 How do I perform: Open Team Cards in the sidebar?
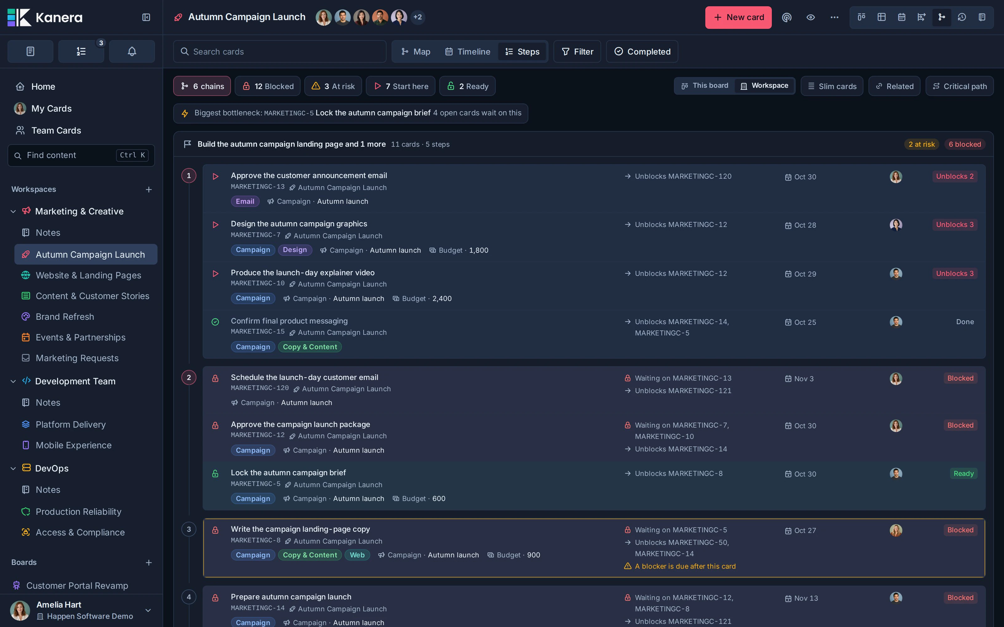[81, 131]
